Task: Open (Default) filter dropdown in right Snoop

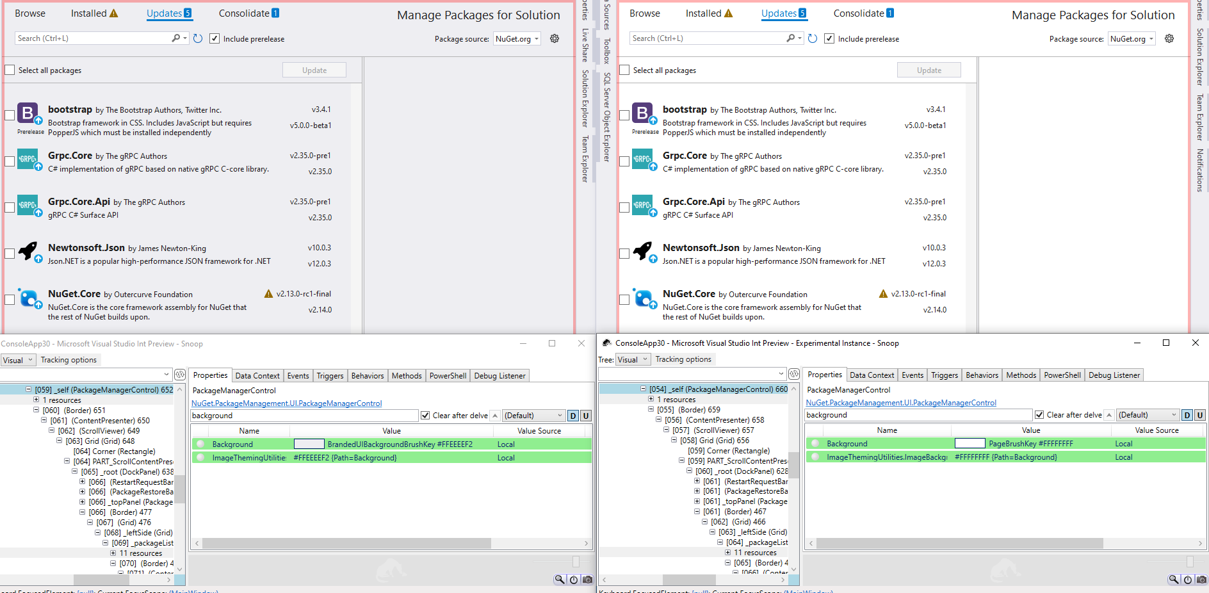Action: pos(1148,415)
